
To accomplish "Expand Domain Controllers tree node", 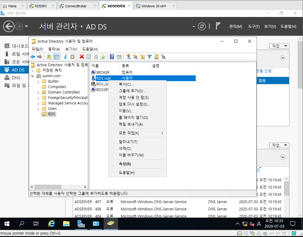I will (x=38, y=93).
